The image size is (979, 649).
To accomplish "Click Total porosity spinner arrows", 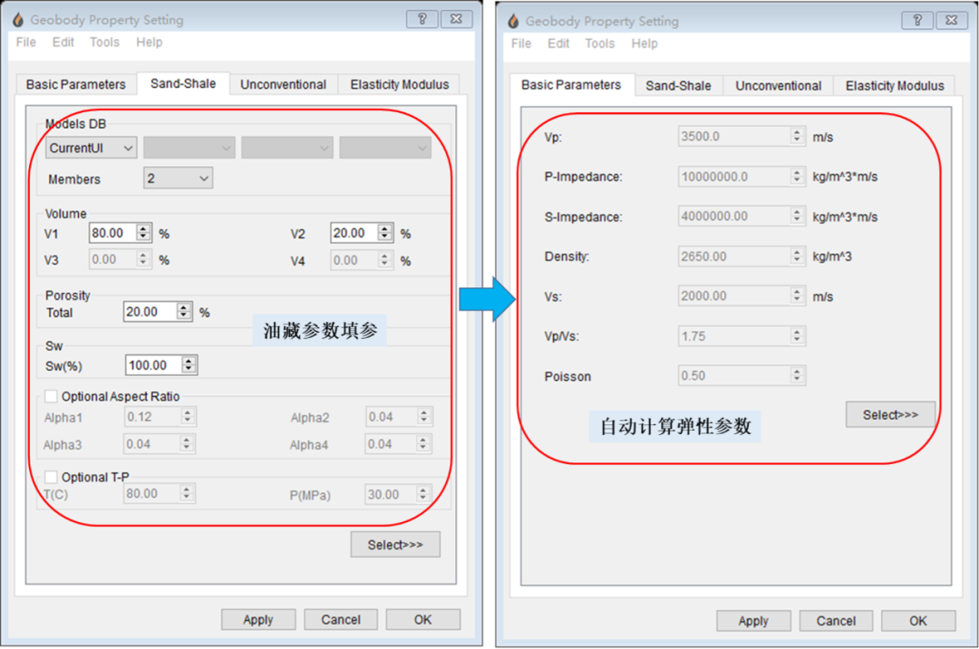I will pyautogui.click(x=184, y=312).
